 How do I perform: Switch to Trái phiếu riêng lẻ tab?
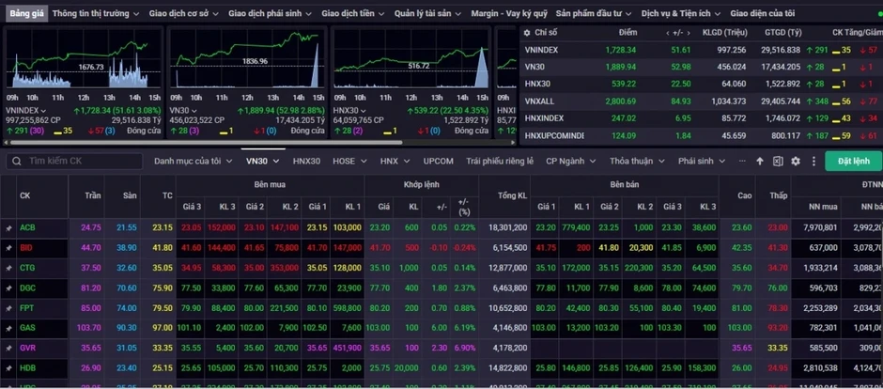(x=500, y=161)
